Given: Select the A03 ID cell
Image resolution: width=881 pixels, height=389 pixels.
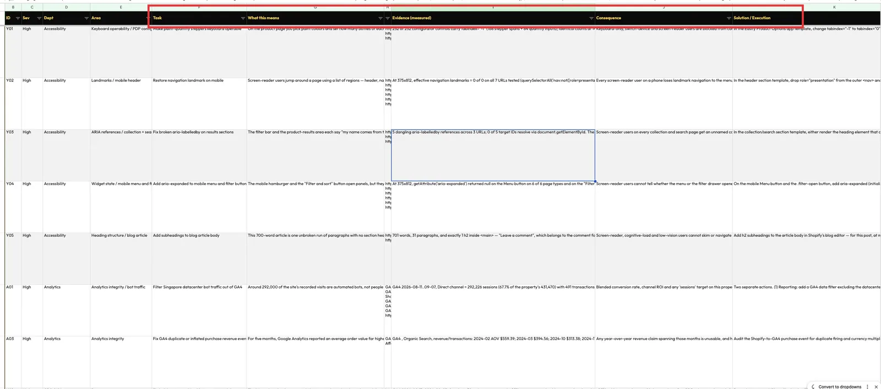Looking at the screenshot, I should (13, 362).
